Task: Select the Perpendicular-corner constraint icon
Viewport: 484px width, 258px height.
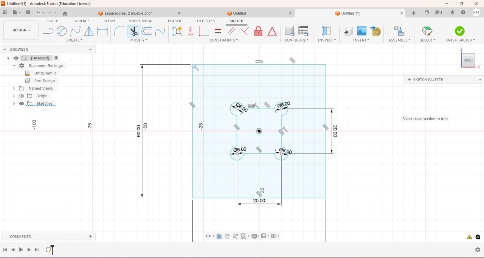Action: tap(204, 31)
